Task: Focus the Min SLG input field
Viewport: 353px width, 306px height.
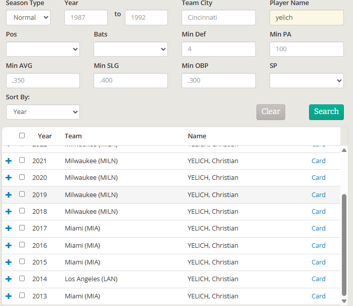Action: (130, 81)
